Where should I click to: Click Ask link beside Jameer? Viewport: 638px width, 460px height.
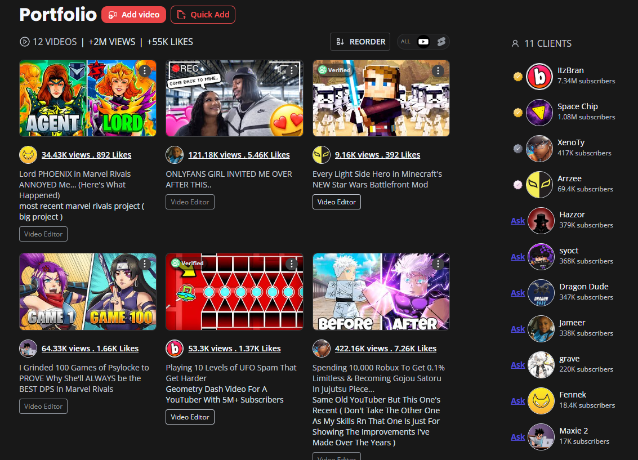click(517, 329)
